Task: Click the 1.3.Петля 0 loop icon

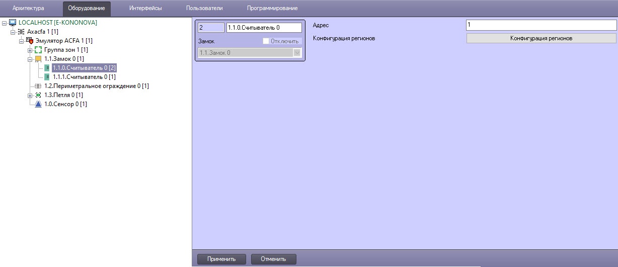Action: (38, 95)
